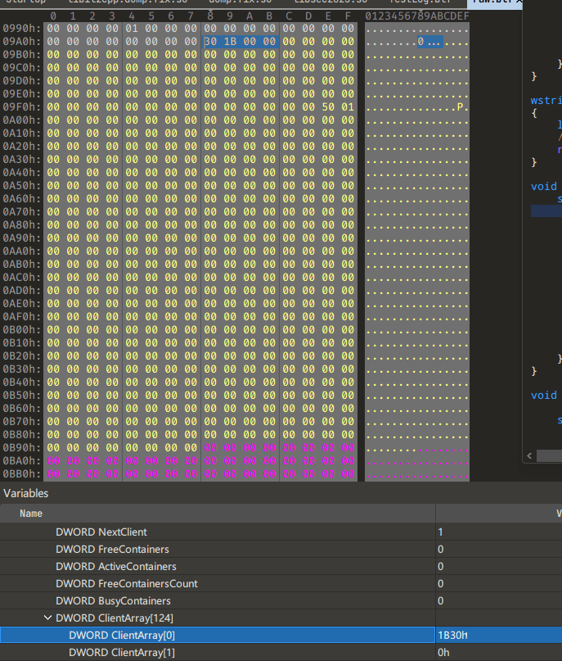Click the 09A0h address label
The image size is (562, 661).
[x=22, y=41]
